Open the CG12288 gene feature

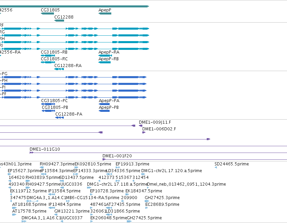(x=59, y=21)
